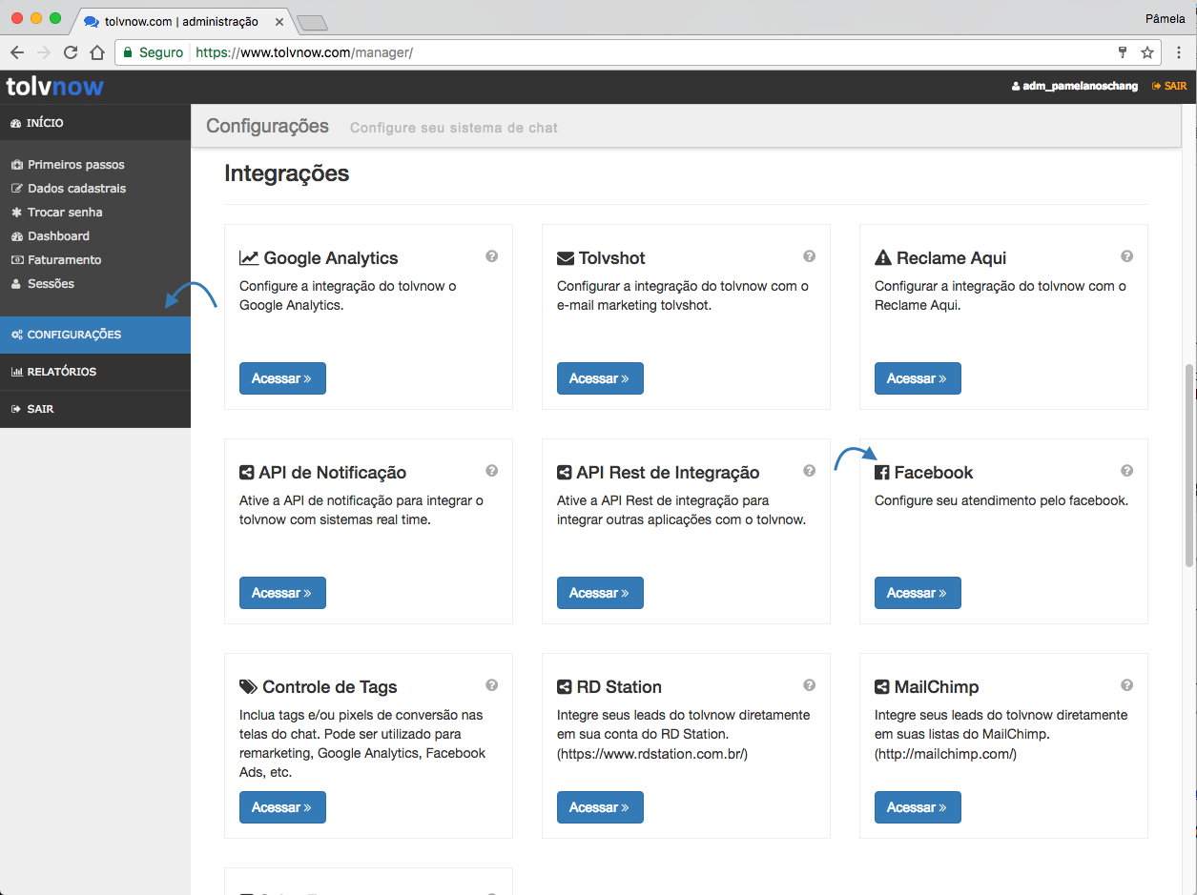
Task: Go back with browser back arrow
Action: coord(17,52)
